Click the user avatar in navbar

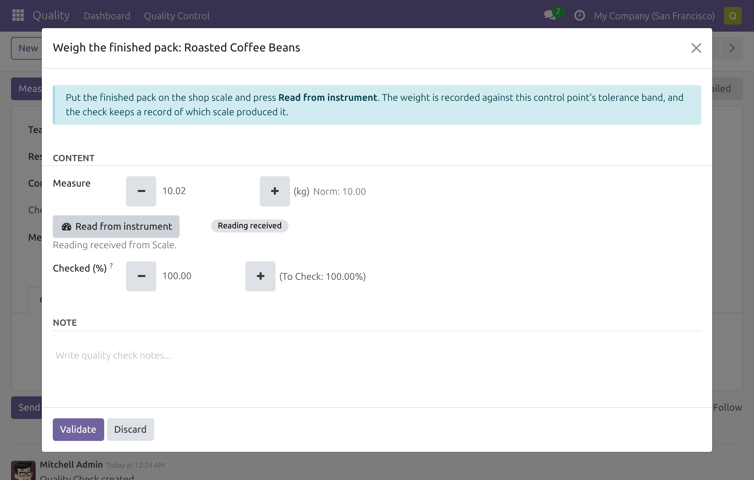click(732, 16)
